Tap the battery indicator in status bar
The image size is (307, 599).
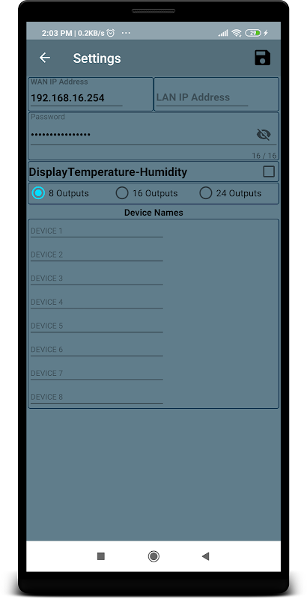point(253,33)
